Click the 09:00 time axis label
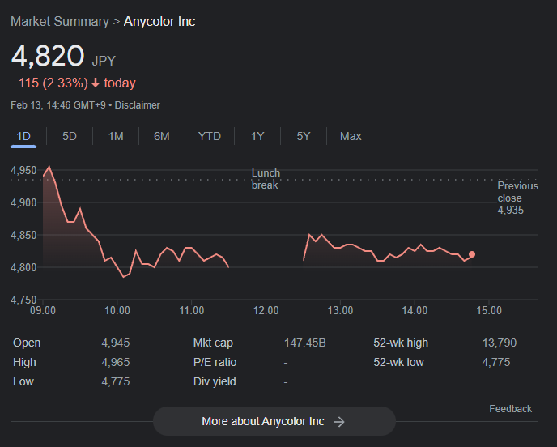 pos(43,311)
